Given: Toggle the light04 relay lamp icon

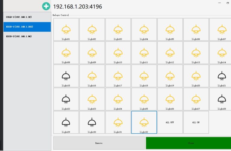Looking at the screenshot, I should (x=144, y=29).
